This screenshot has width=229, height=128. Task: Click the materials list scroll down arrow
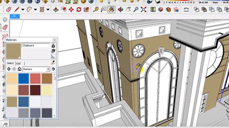point(54,116)
